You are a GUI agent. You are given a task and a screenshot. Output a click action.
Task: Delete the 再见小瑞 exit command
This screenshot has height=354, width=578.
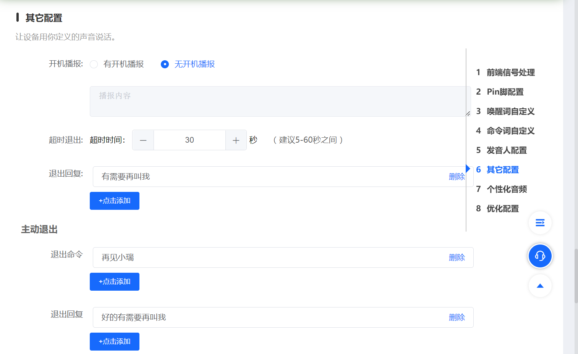point(457,257)
